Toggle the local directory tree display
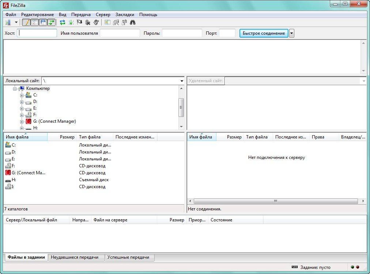 point(34,22)
